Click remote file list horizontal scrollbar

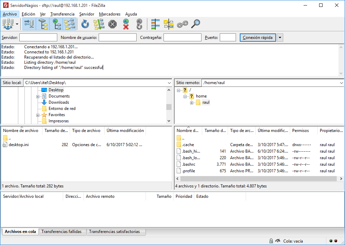(x=258, y=178)
